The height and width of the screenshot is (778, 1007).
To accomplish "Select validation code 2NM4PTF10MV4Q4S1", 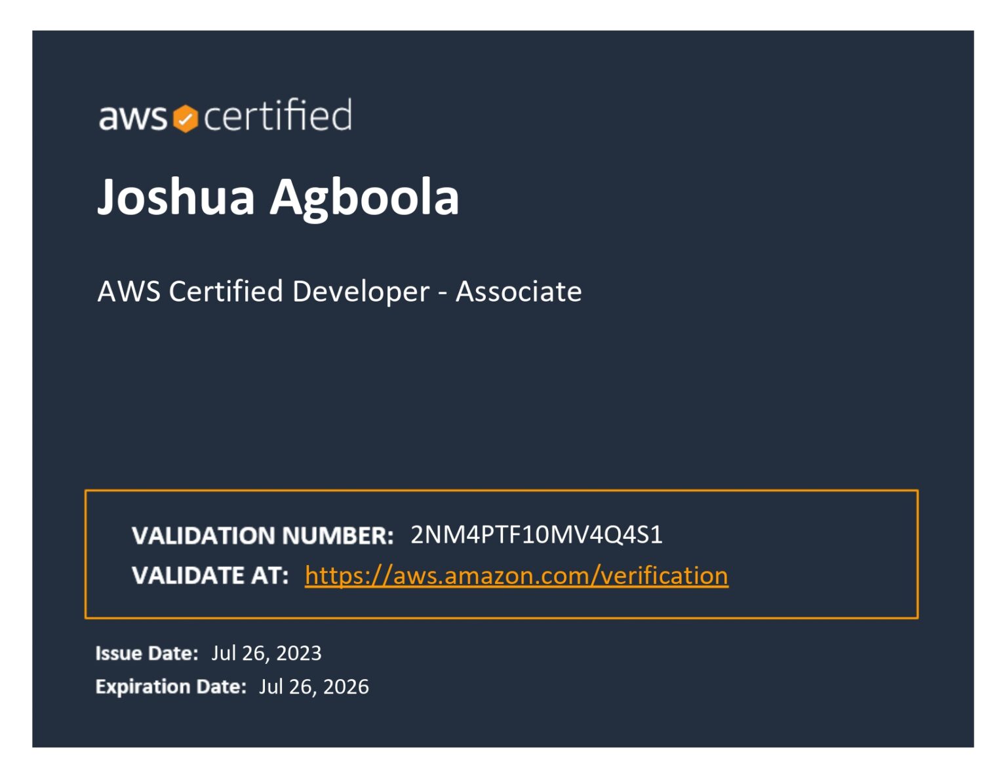I will (x=536, y=535).
